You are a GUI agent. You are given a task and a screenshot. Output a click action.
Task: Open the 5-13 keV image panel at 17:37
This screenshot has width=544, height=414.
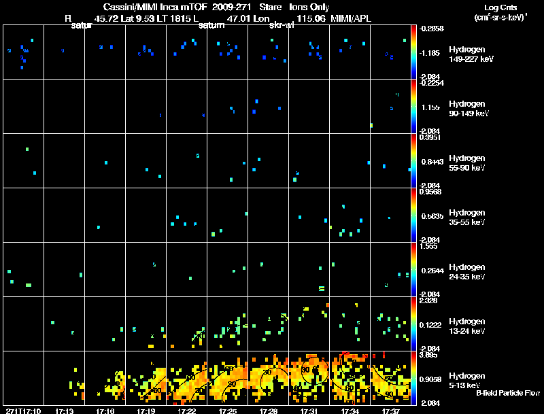pyautogui.click(x=390, y=378)
